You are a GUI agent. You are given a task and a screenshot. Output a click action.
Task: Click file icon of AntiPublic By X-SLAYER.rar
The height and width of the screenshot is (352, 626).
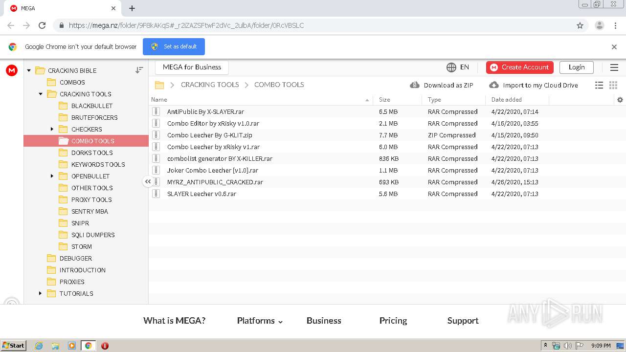pyautogui.click(x=156, y=111)
